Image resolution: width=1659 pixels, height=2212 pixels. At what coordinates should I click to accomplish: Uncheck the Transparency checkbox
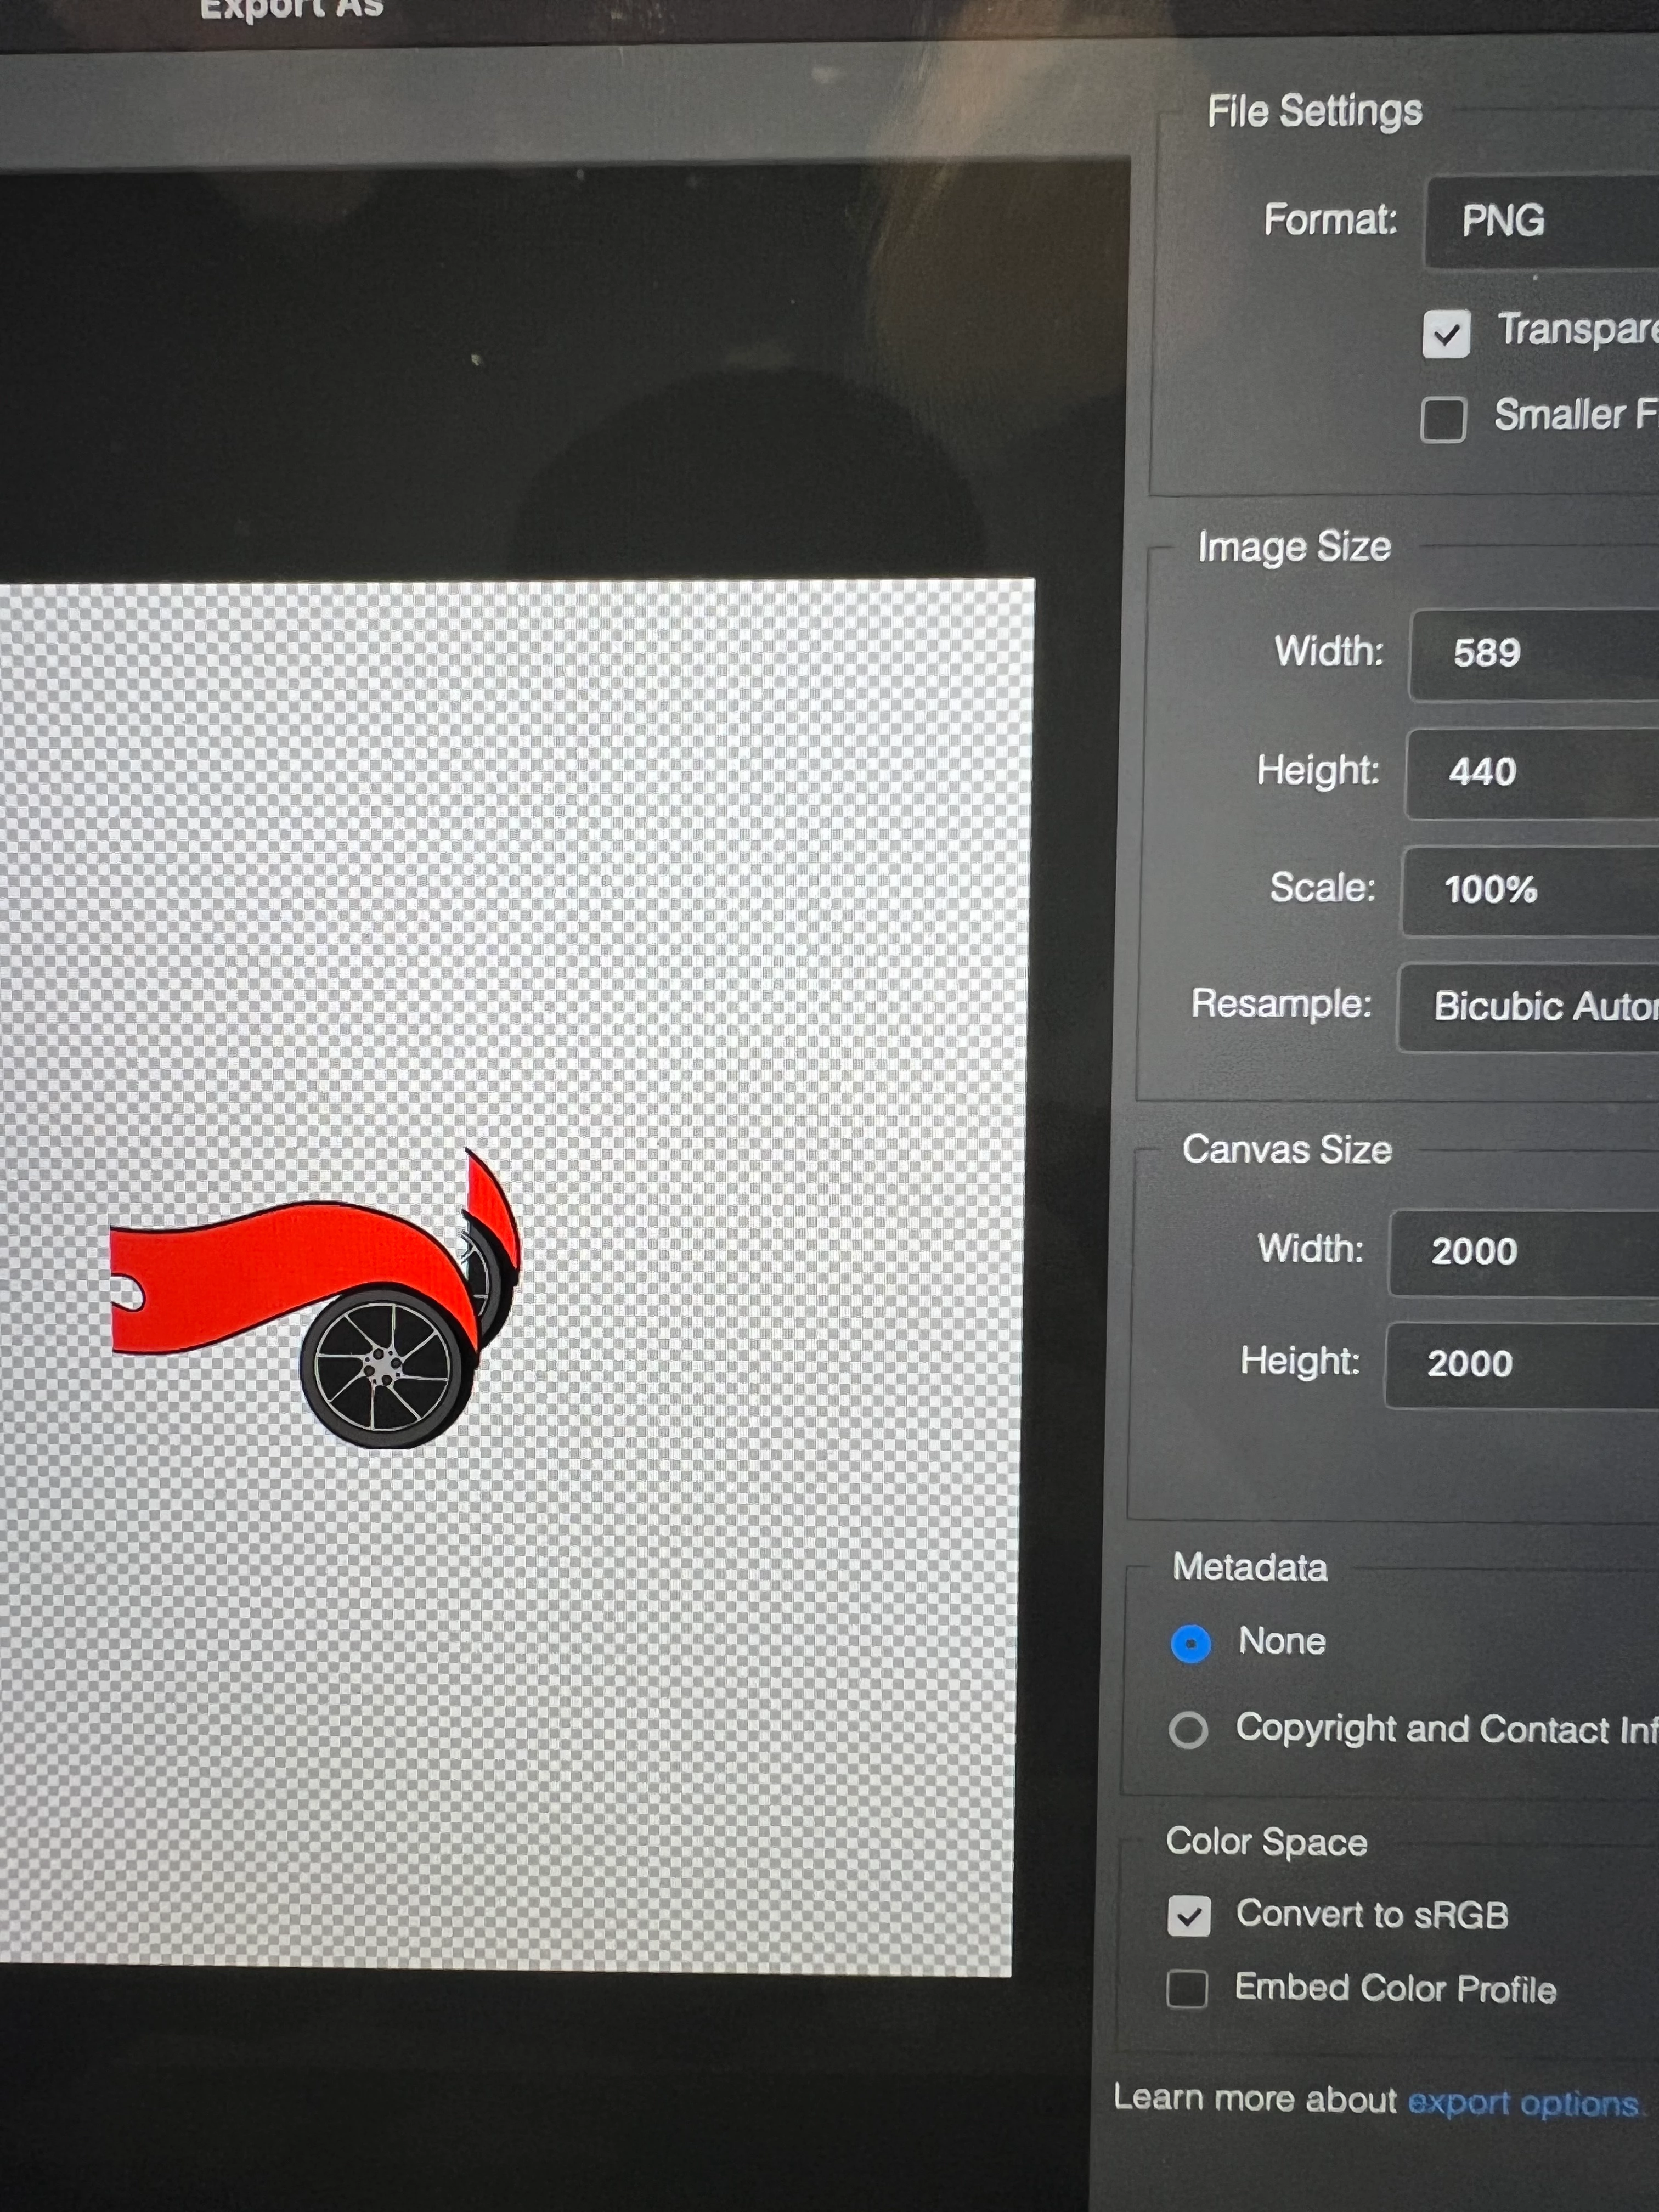(1446, 334)
